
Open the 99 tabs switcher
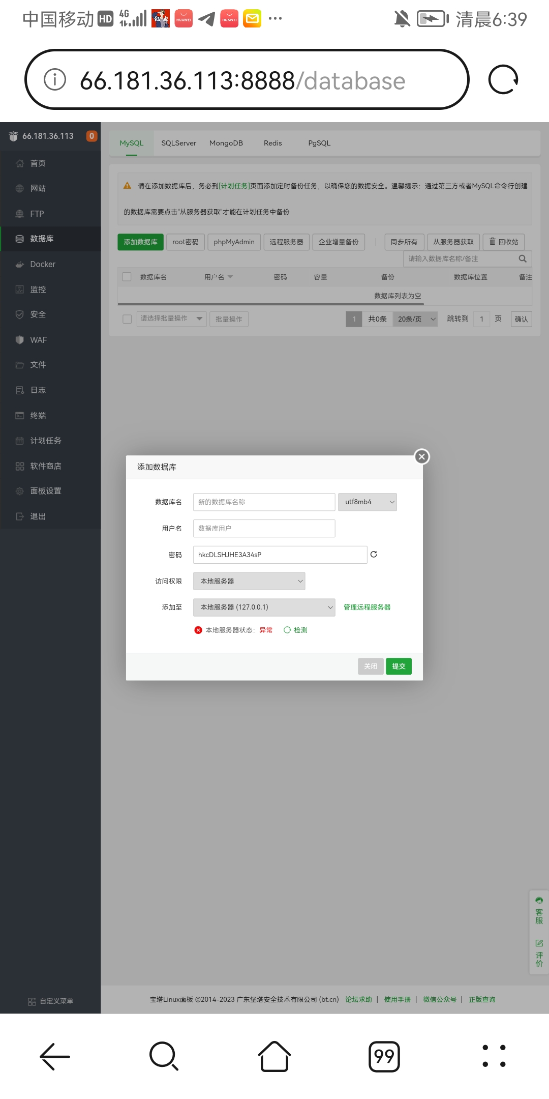(x=384, y=1056)
